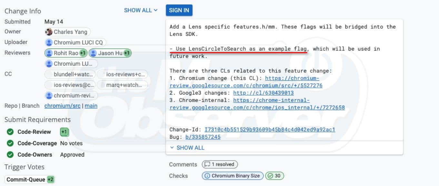439x186 pixels.
Task: Click the Code-Coverage green check icon
Action: 10,143
